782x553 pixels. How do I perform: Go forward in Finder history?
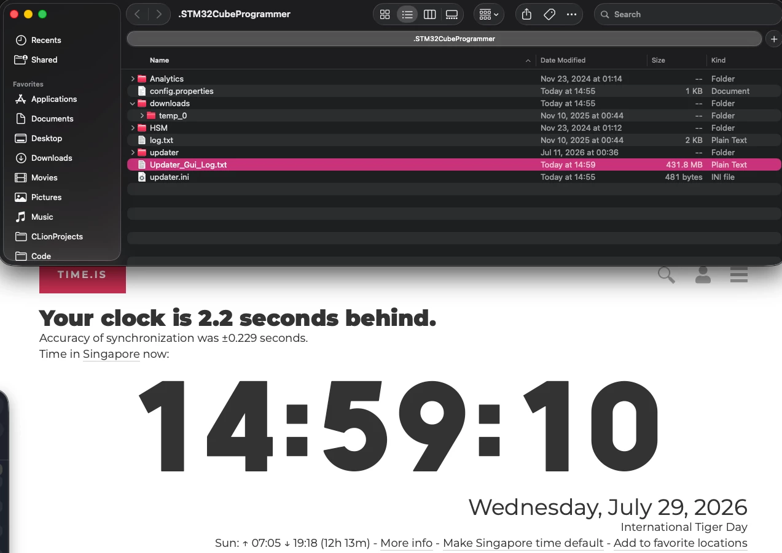[x=159, y=14]
